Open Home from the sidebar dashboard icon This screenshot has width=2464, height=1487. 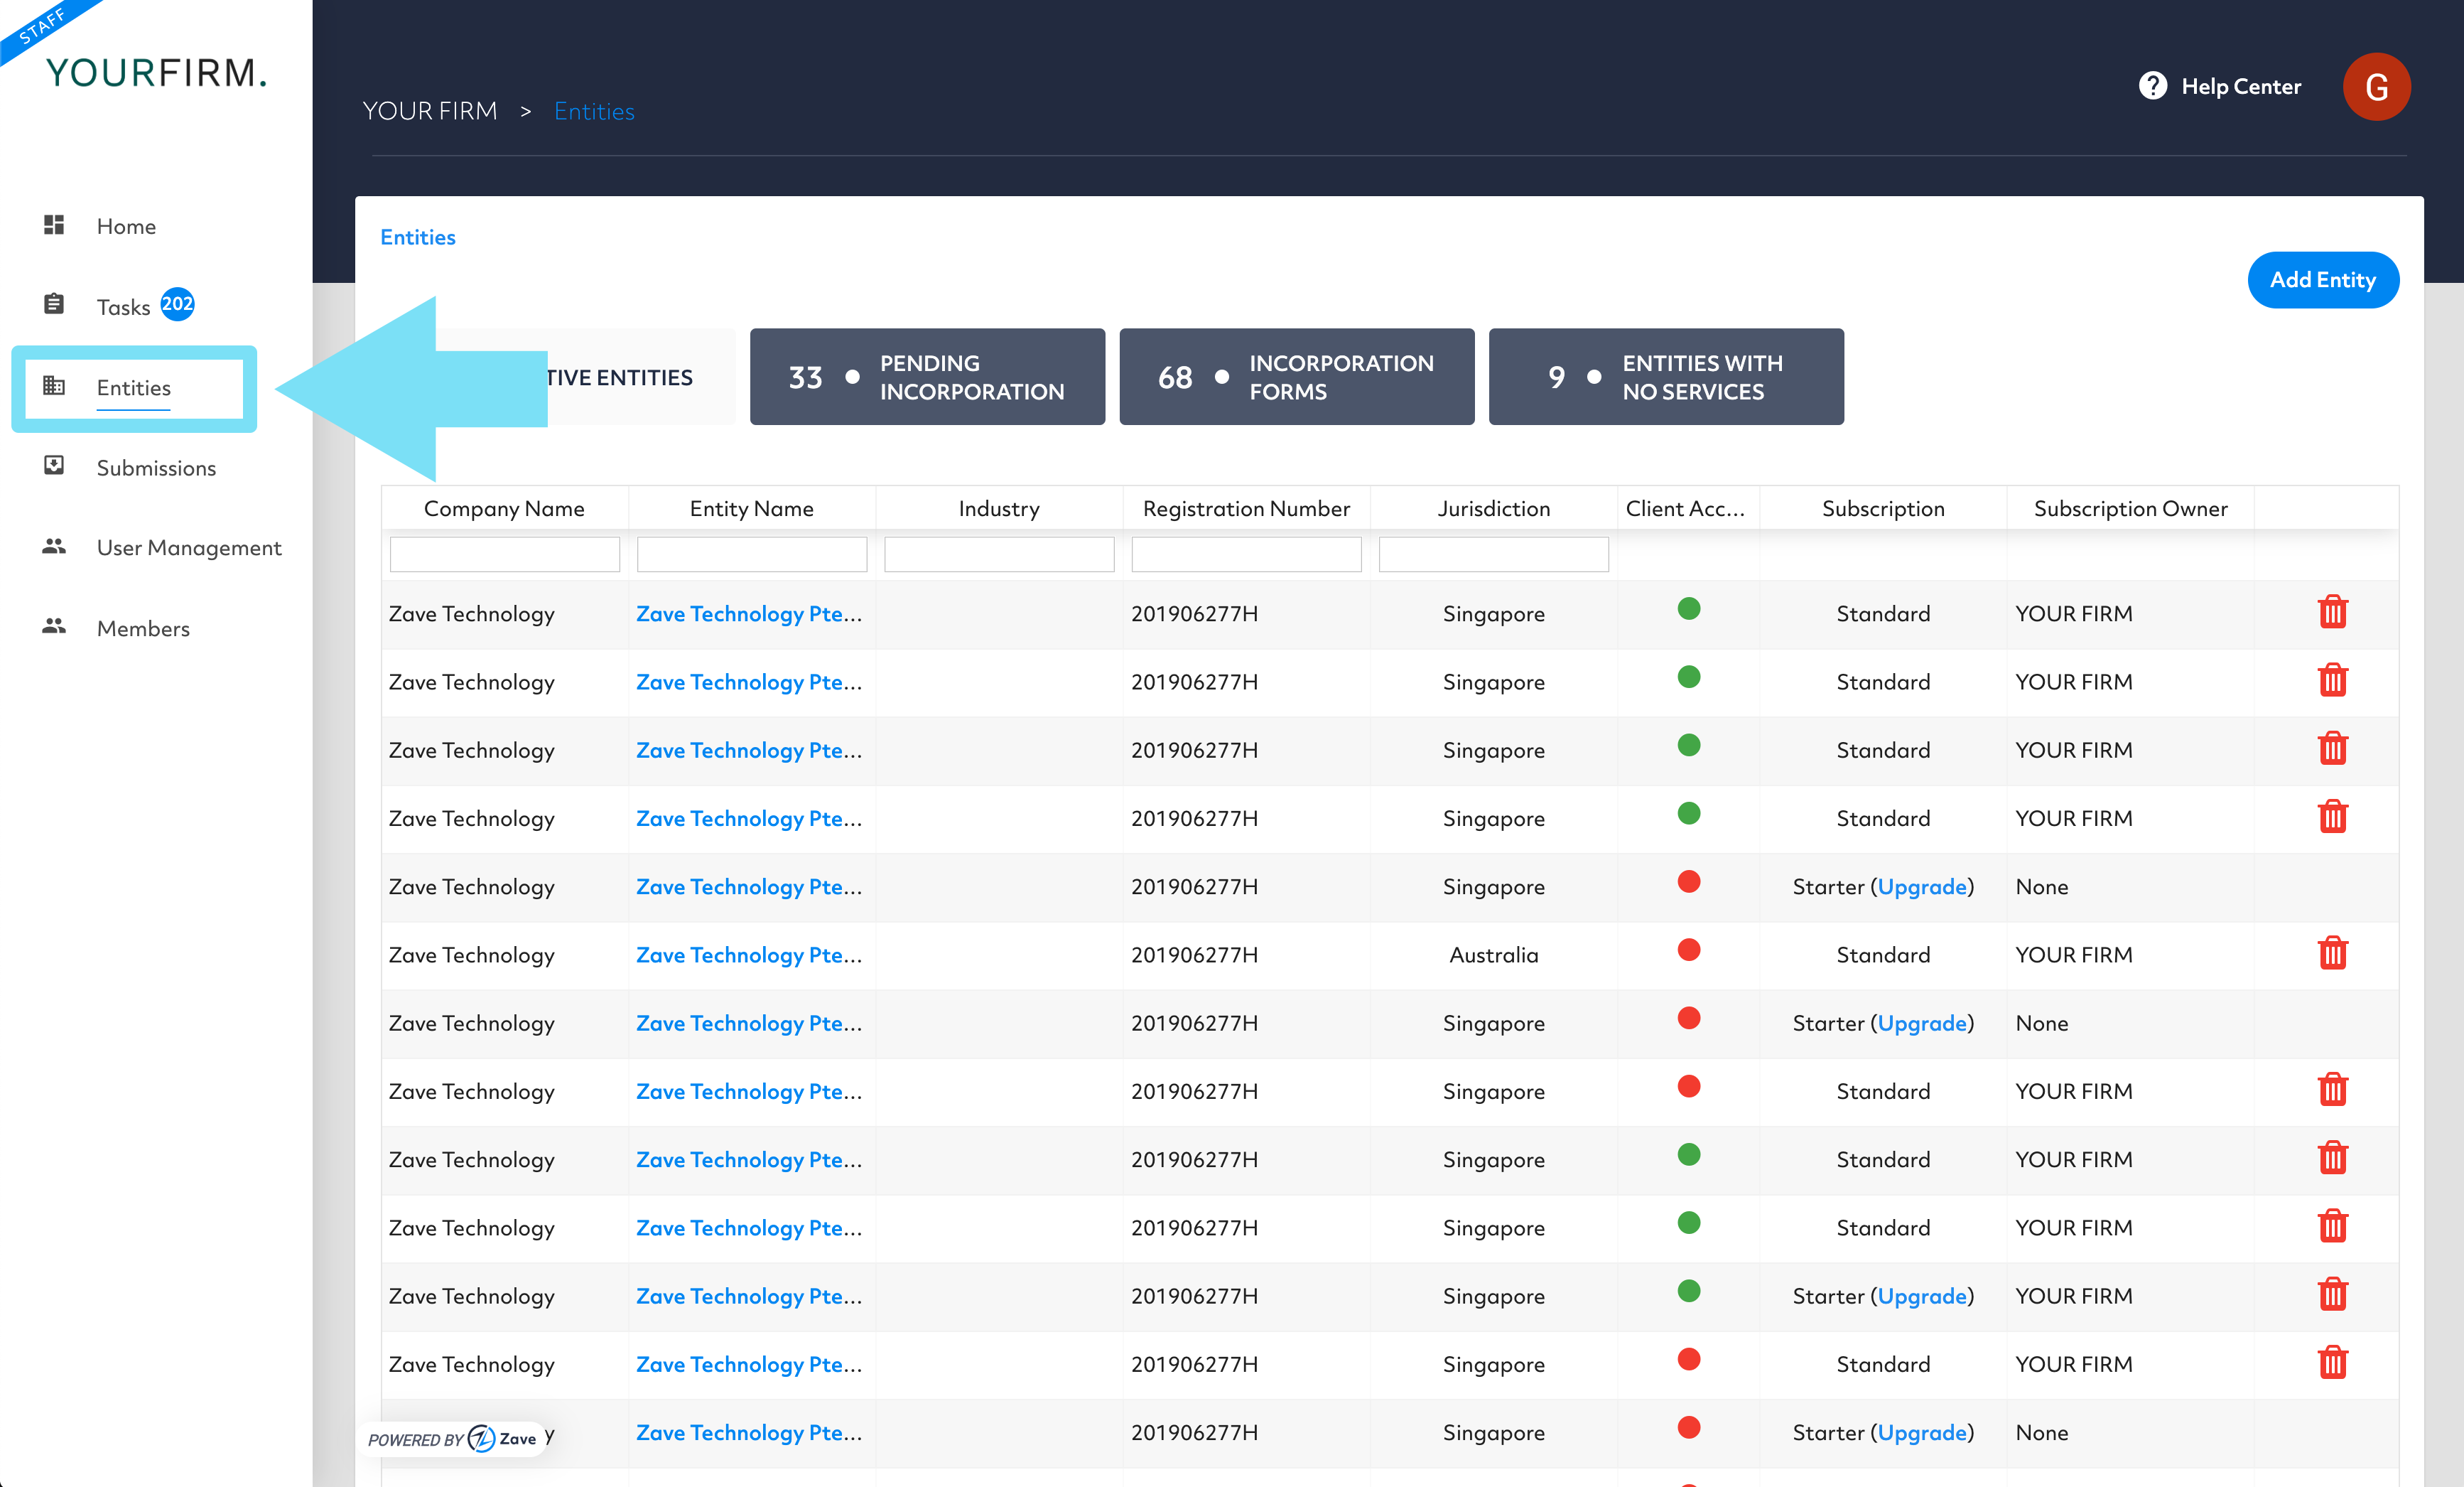click(54, 225)
